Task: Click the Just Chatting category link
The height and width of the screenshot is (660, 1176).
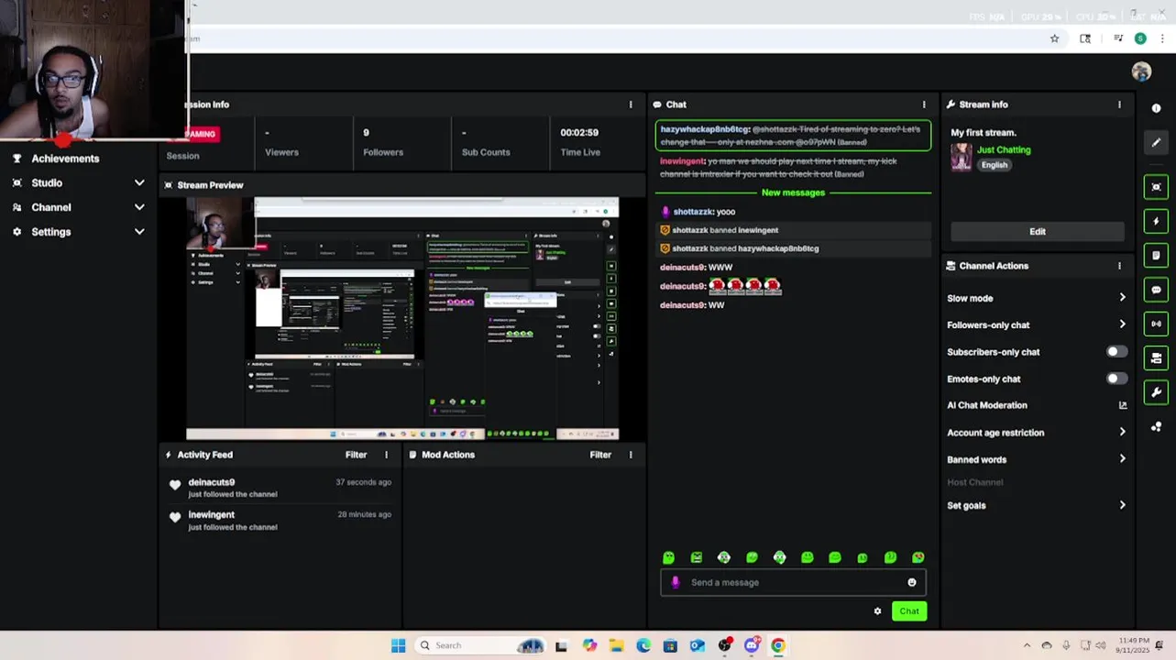Action: click(1004, 149)
